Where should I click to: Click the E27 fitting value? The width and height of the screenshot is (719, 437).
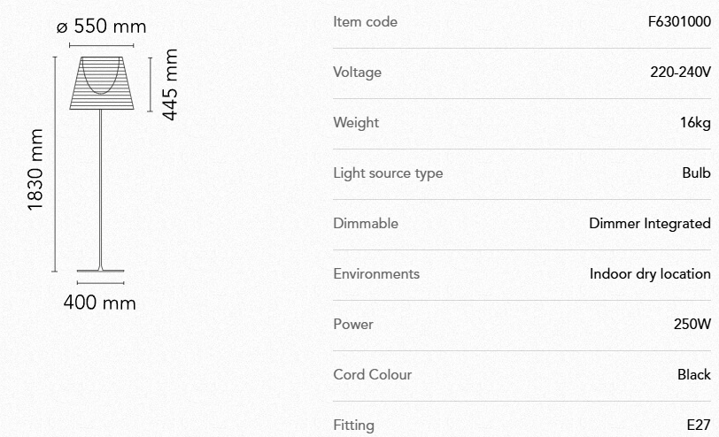[x=698, y=425]
